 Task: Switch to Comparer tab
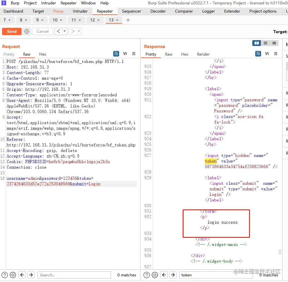tap(184, 11)
